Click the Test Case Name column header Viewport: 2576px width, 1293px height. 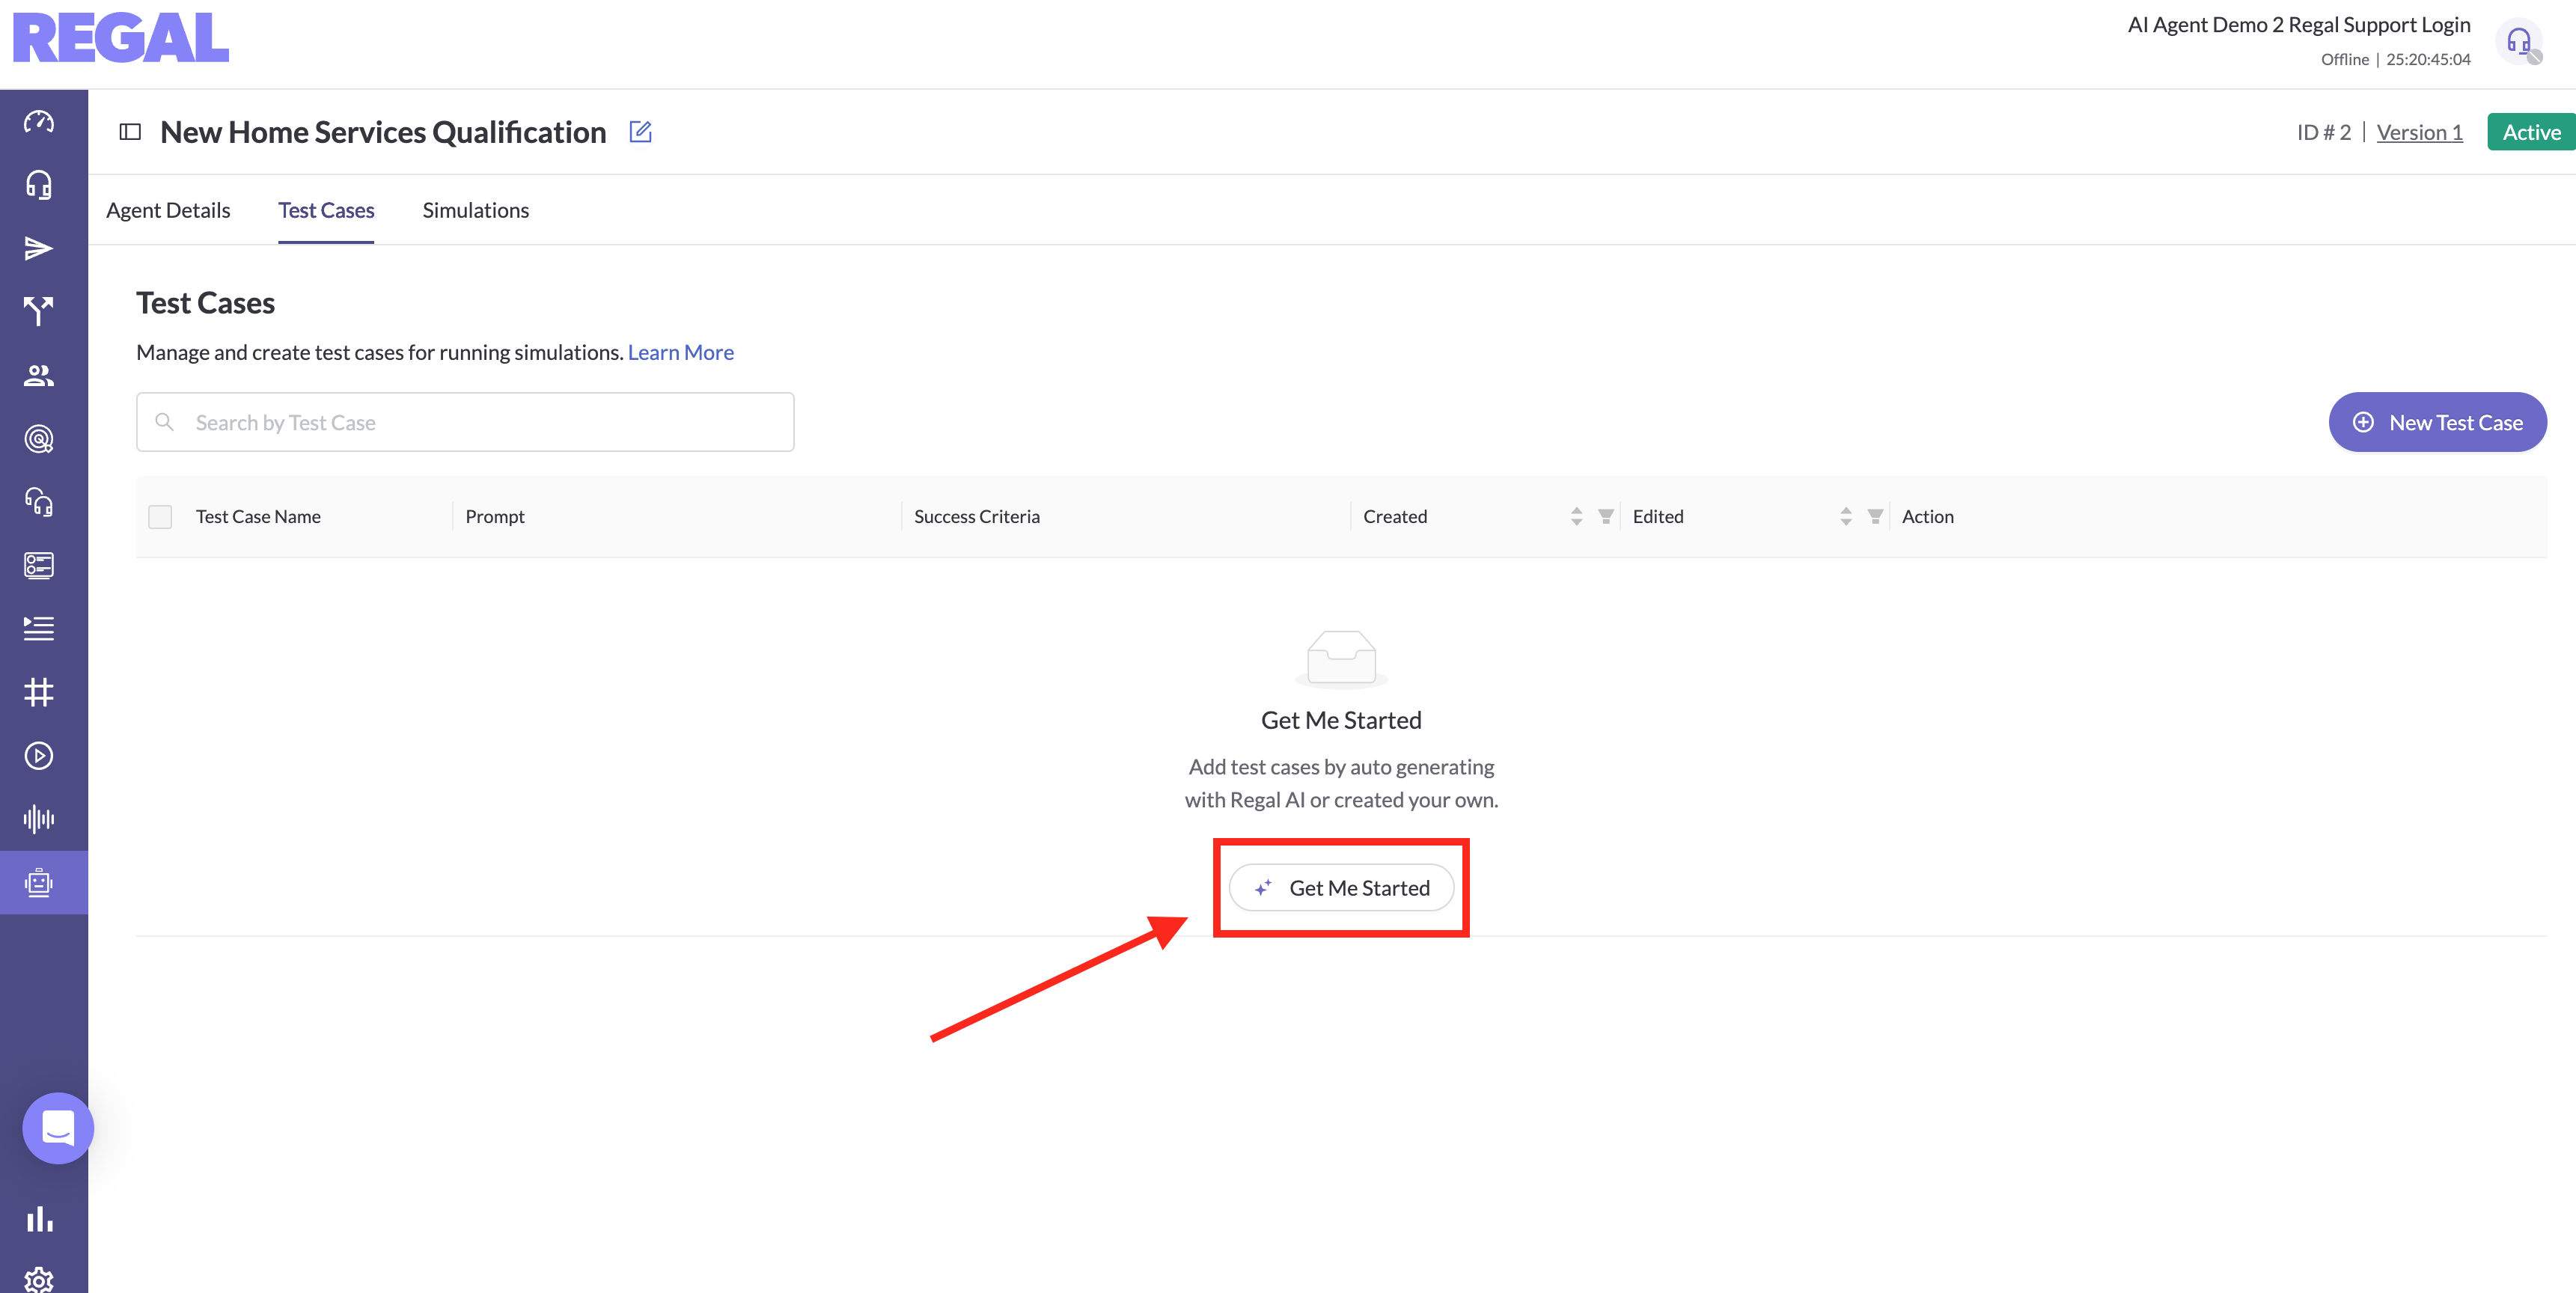pyautogui.click(x=258, y=516)
